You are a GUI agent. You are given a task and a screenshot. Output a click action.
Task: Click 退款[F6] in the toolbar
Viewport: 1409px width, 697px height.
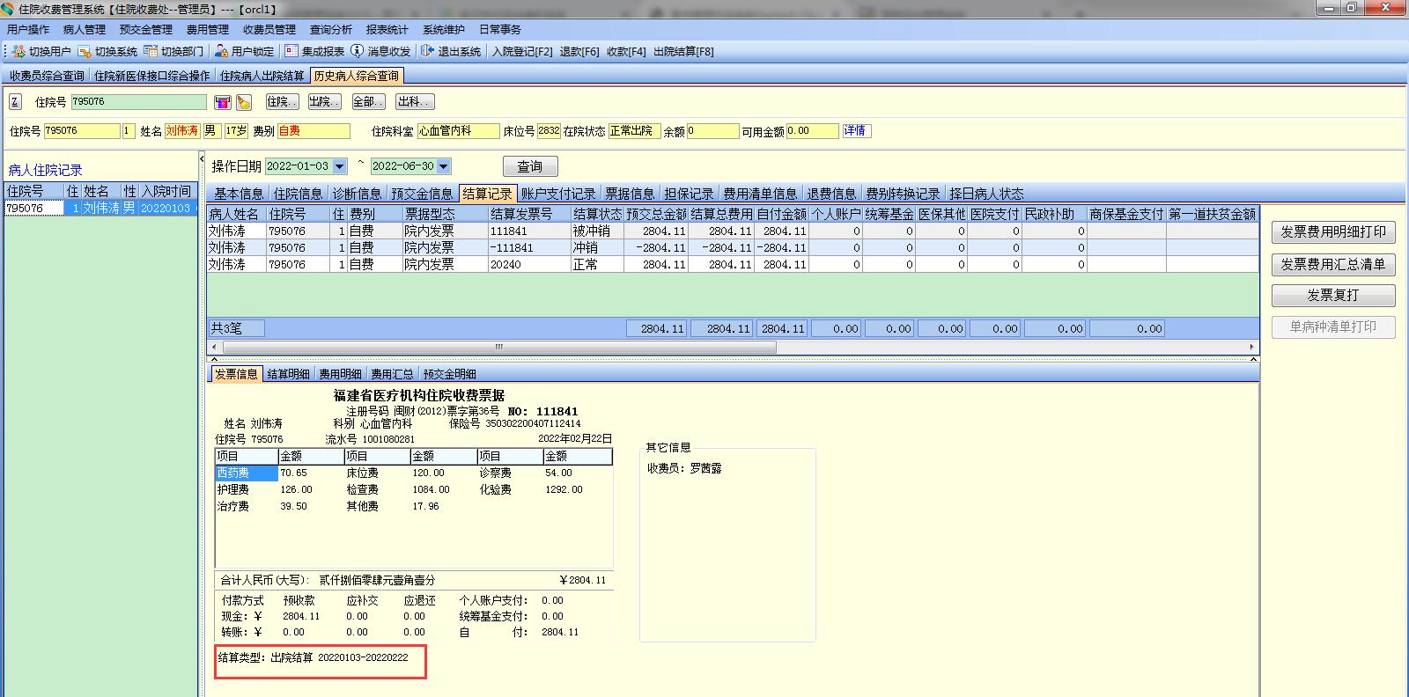[579, 51]
